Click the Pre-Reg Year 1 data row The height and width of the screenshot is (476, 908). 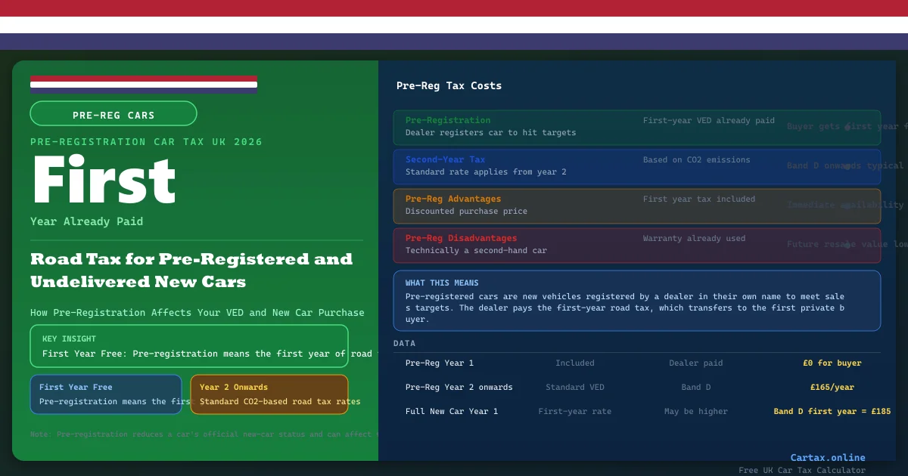coord(636,363)
